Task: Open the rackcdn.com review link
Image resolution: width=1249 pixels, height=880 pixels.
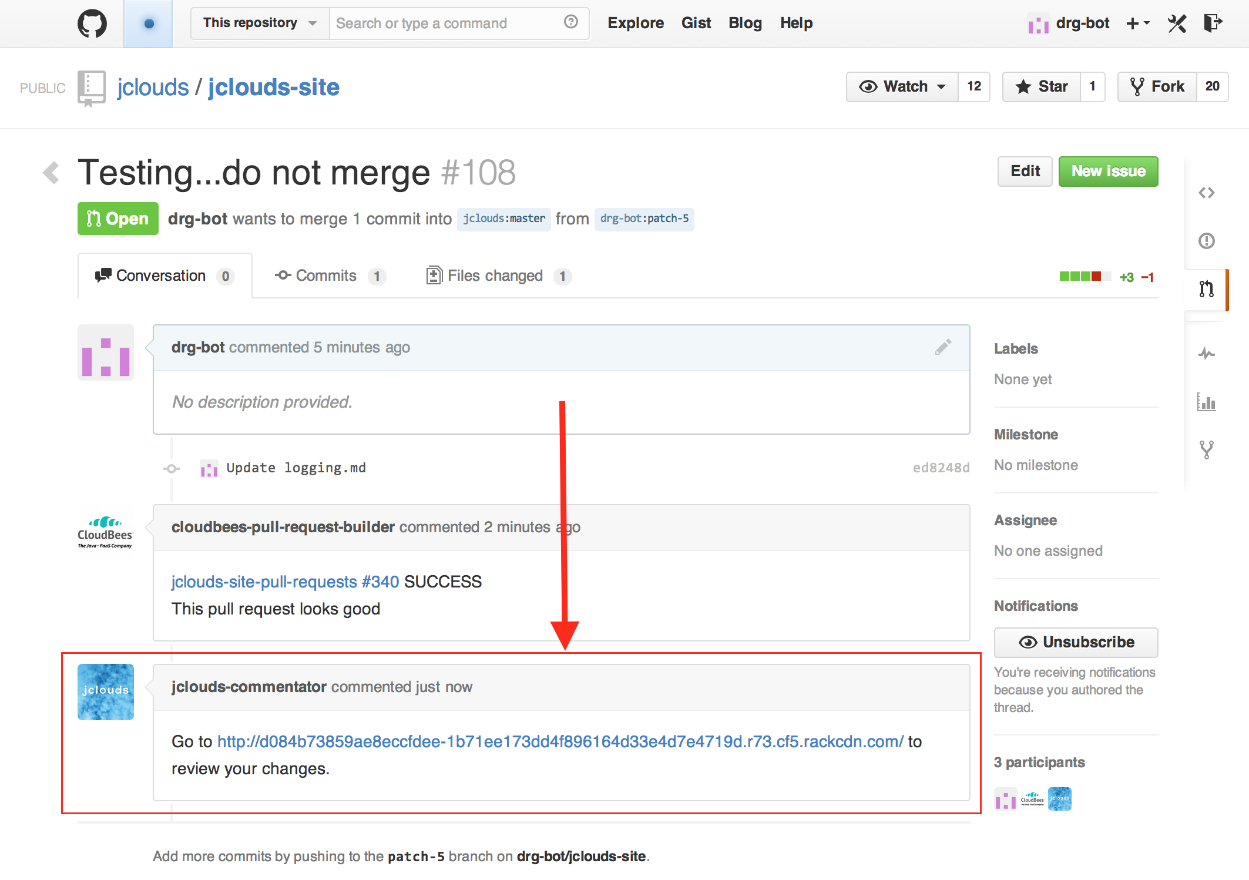Action: pyautogui.click(x=560, y=742)
